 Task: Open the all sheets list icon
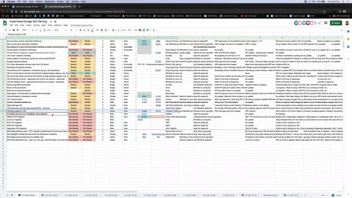(12, 195)
